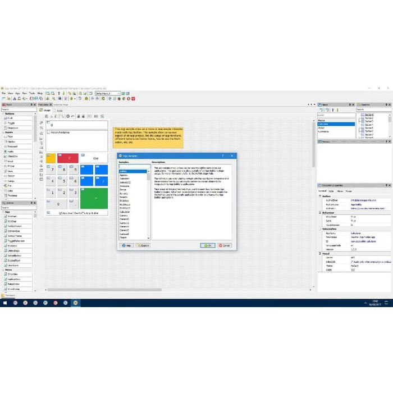The width and height of the screenshot is (393, 393).
Task: Select the Number input control in Tools
Action: (x=17, y=141)
